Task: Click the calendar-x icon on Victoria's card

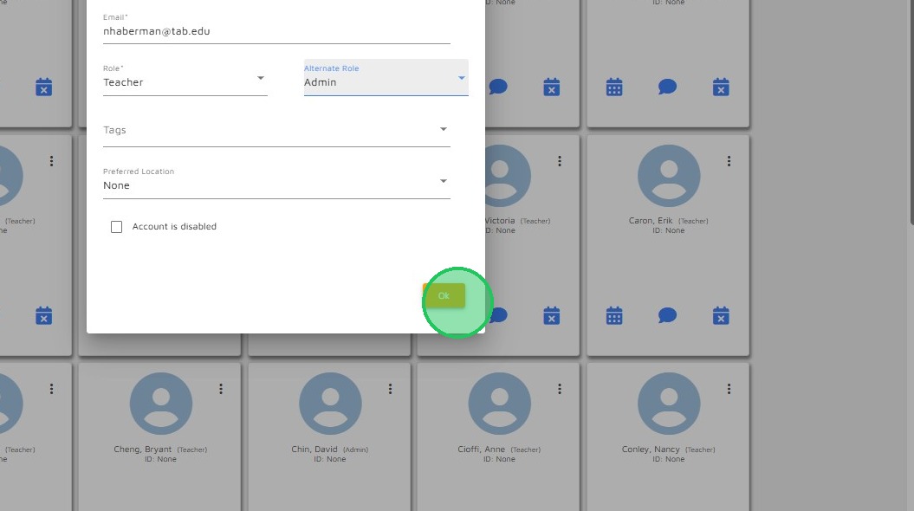Action: tap(551, 316)
